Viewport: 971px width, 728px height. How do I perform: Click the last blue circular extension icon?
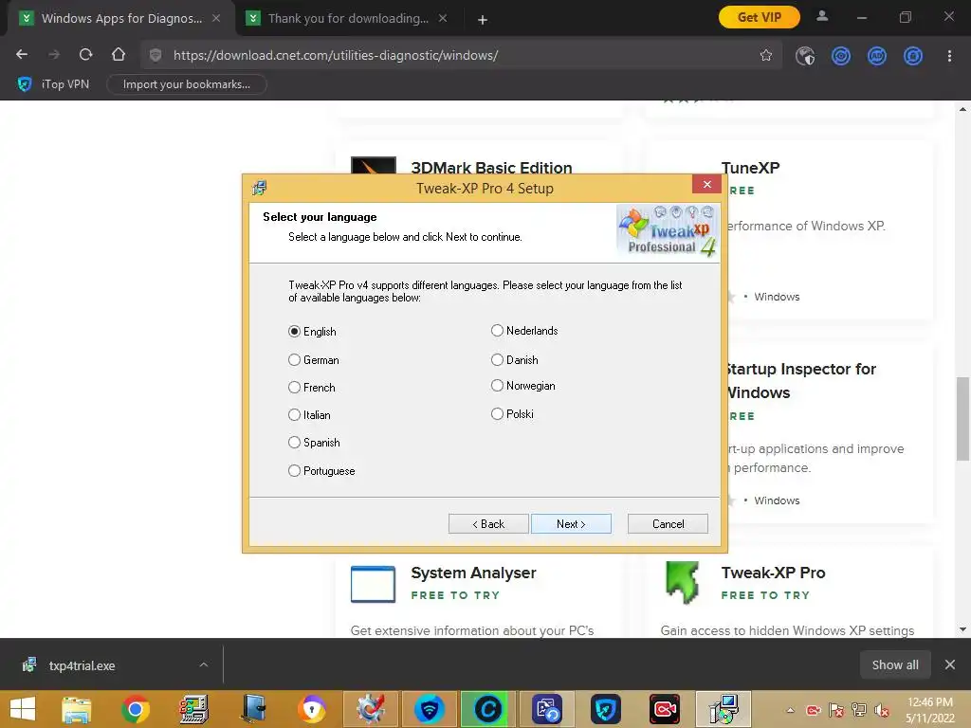(x=913, y=56)
